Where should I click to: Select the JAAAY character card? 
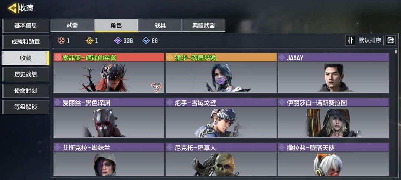coord(333,73)
